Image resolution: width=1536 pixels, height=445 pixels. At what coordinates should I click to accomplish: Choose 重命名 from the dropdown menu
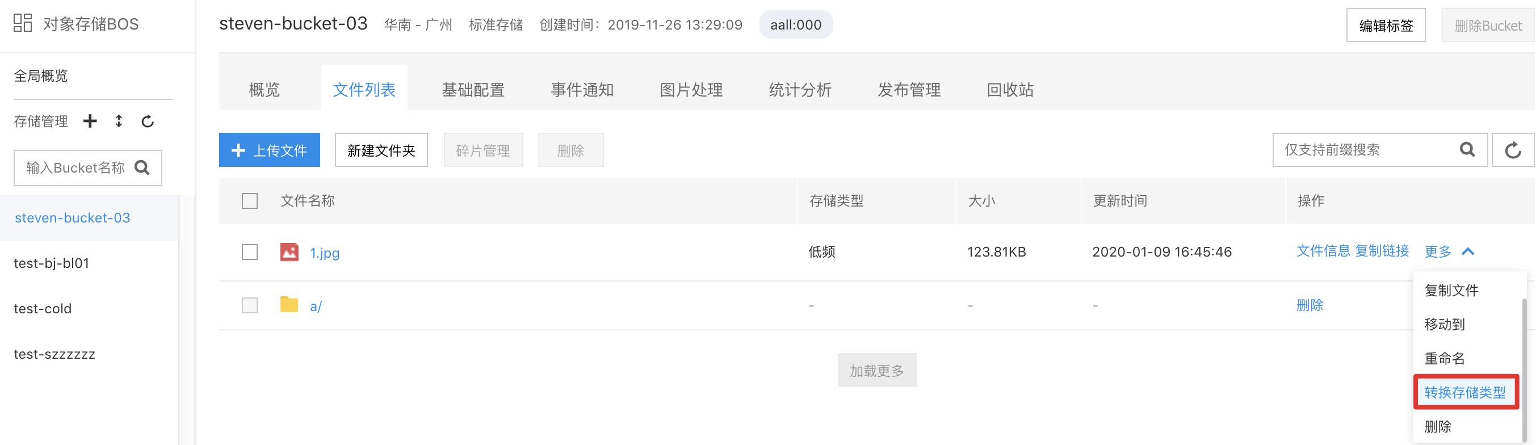tap(1444, 358)
